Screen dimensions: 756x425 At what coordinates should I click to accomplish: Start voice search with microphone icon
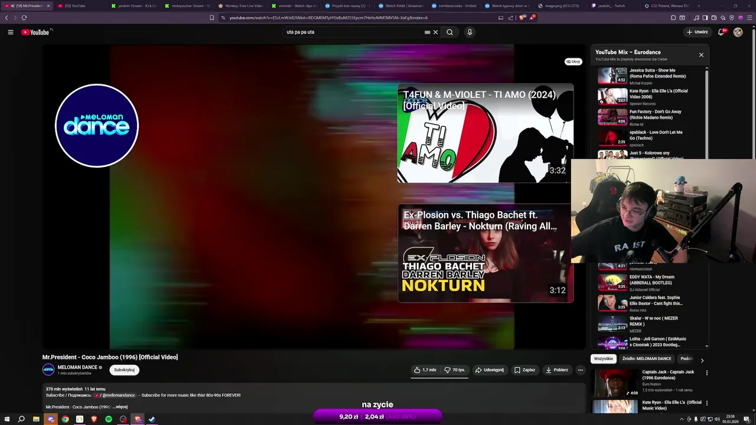tap(470, 32)
